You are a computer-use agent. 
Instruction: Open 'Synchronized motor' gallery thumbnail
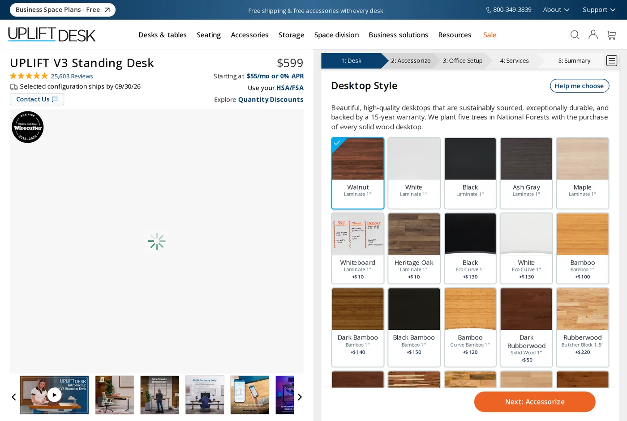(x=285, y=395)
